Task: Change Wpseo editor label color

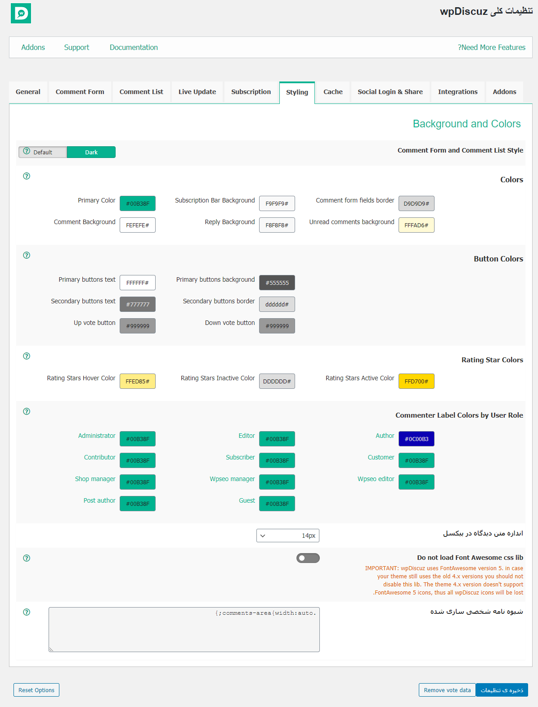Action: click(x=417, y=482)
